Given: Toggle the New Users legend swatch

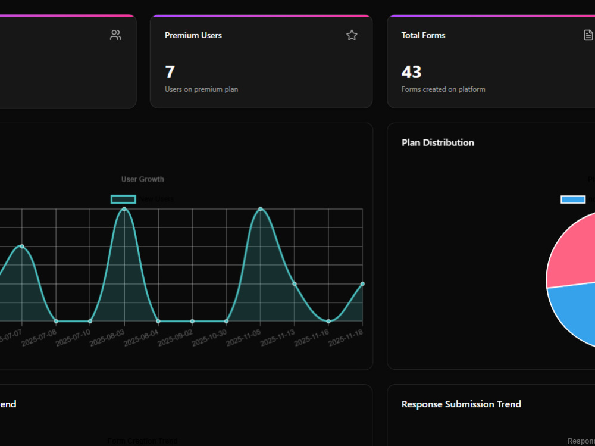Looking at the screenshot, I should coord(123,199).
